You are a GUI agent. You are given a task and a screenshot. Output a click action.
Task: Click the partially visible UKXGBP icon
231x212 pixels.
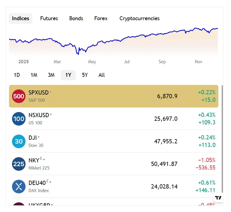(x=19, y=204)
